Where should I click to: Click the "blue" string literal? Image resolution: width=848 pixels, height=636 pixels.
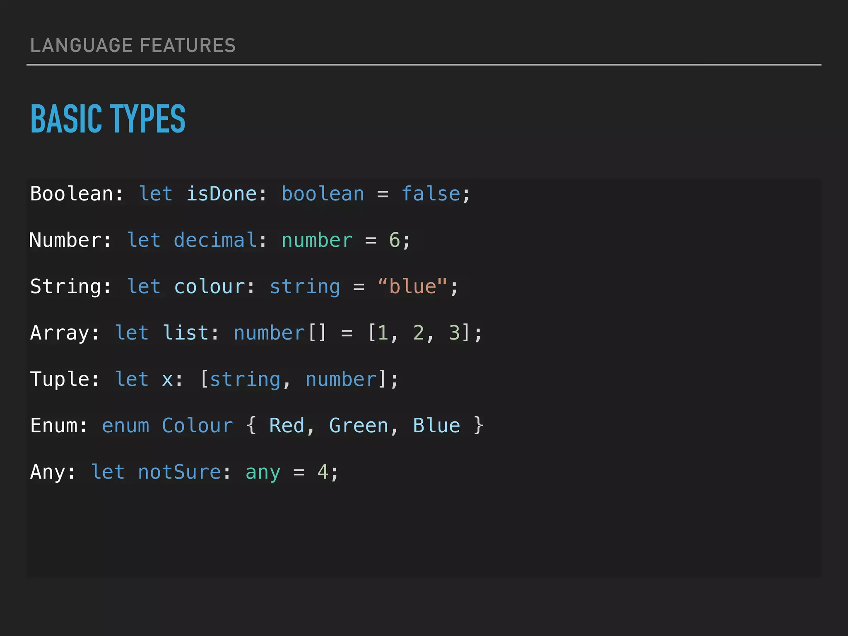[412, 287]
